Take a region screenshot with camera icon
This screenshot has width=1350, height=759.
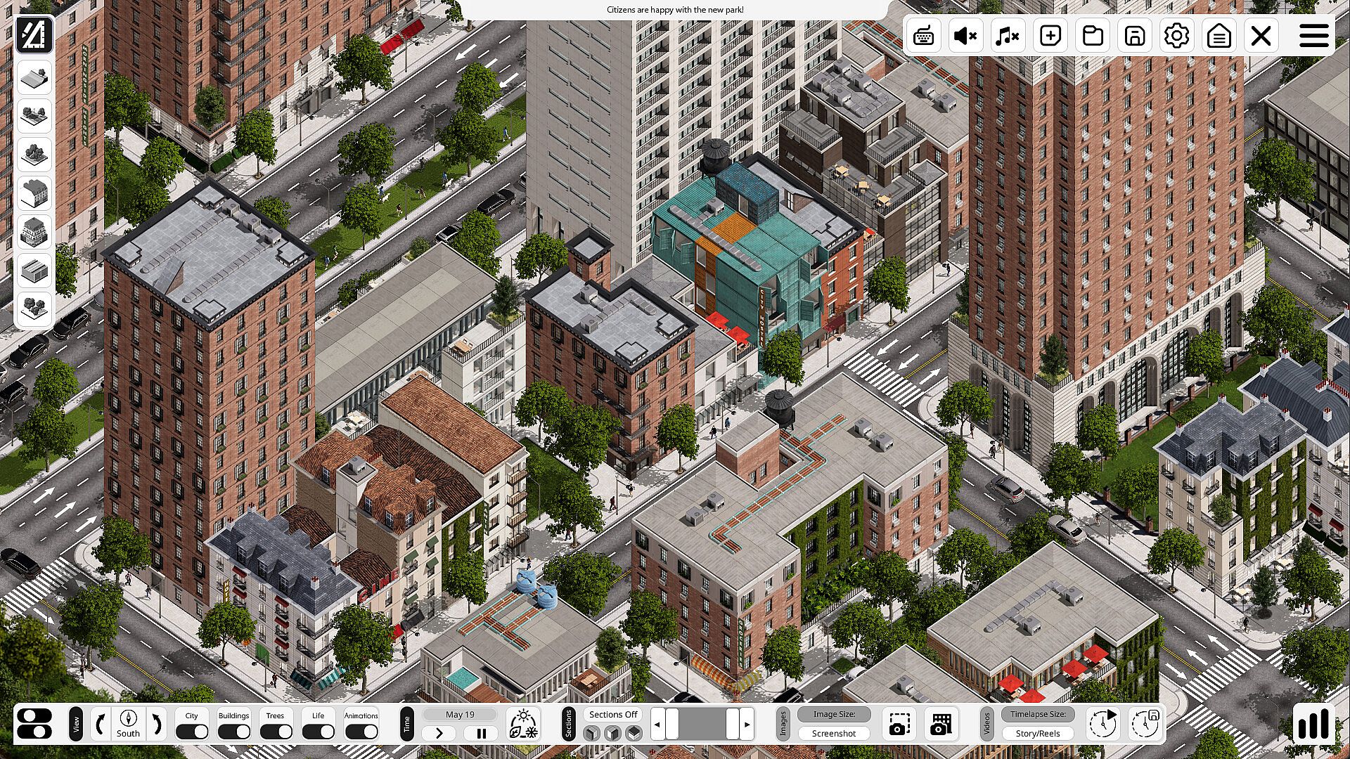[x=899, y=725]
